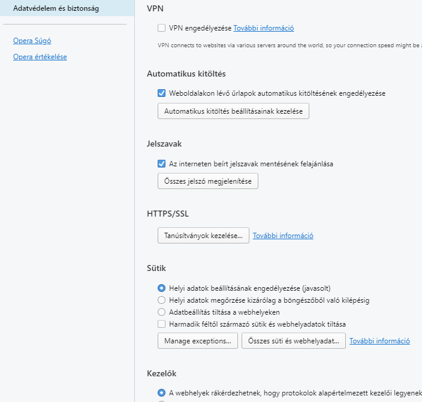Click the Automatikus kitöltés section heading
Screen dimensions: 422x402
point(186,74)
